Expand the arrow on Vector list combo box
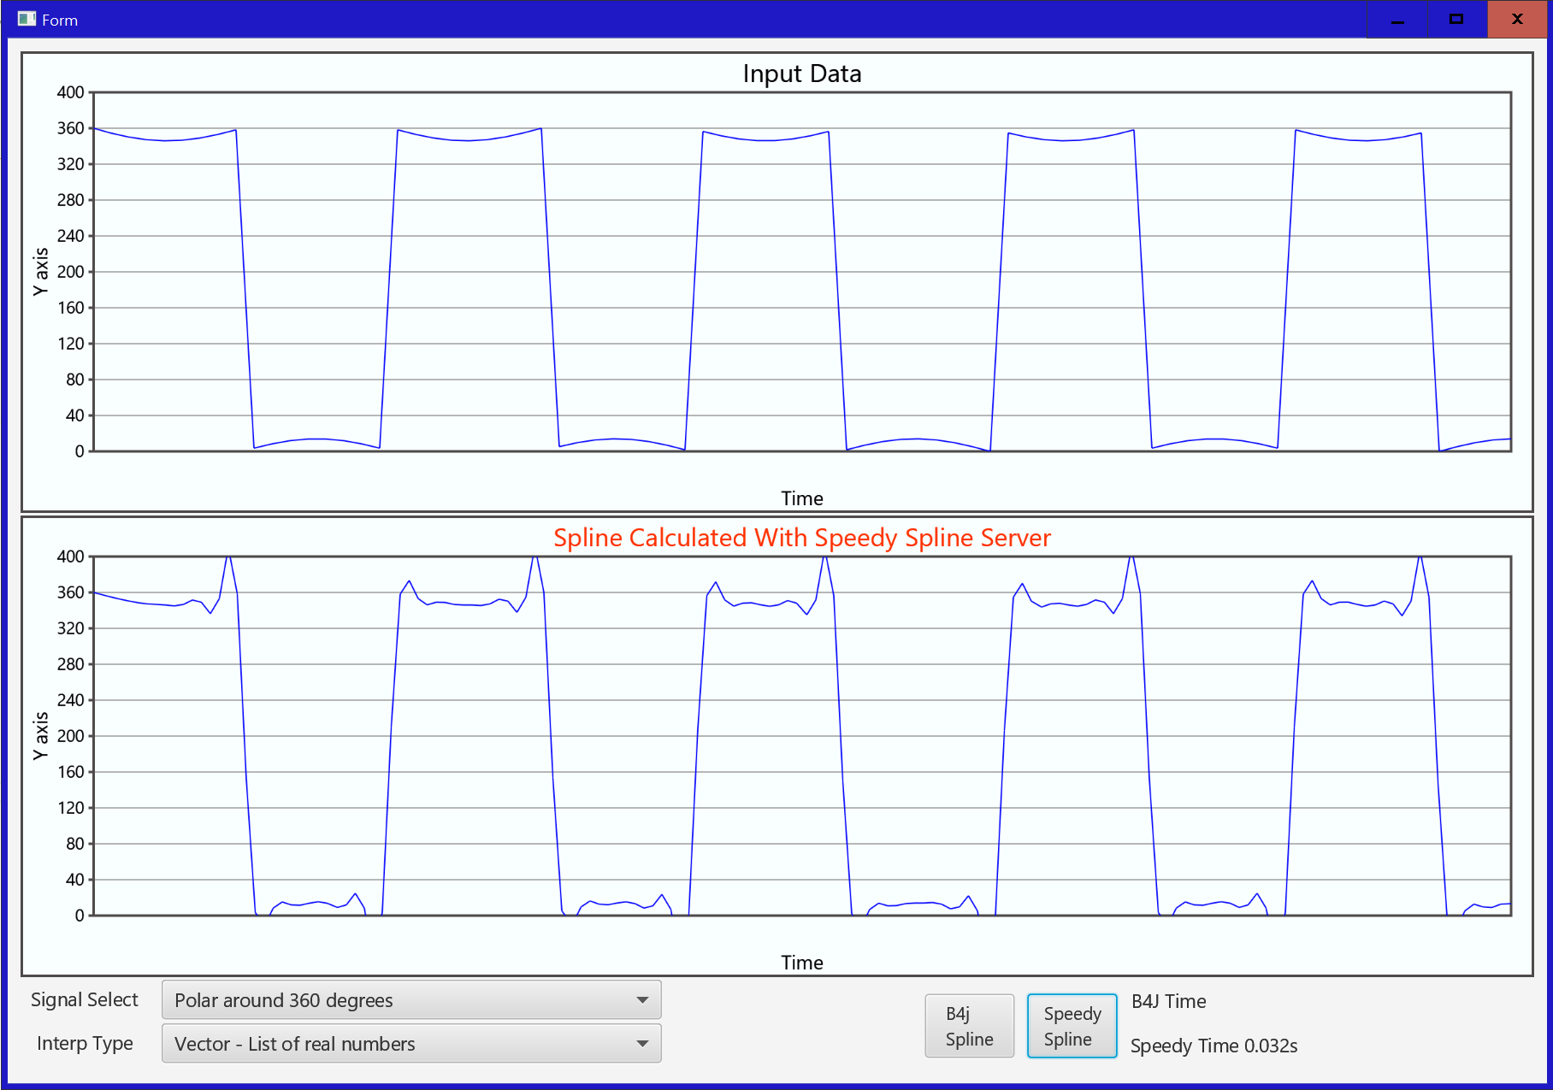The height and width of the screenshot is (1090, 1553). point(642,1044)
